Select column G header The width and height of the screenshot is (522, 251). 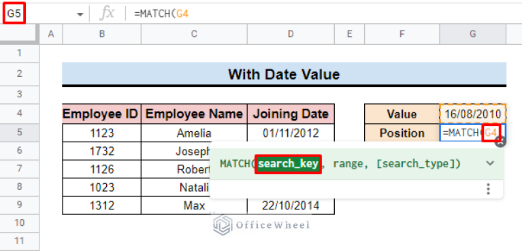point(473,33)
